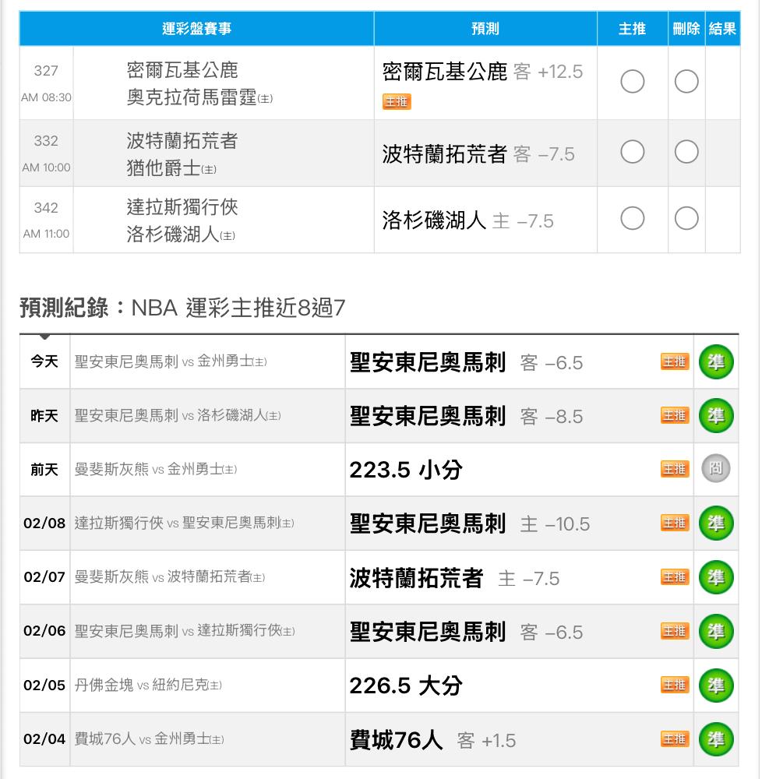The image size is (769, 779).
Task: Click the 結果 column header
Action: [722, 29]
